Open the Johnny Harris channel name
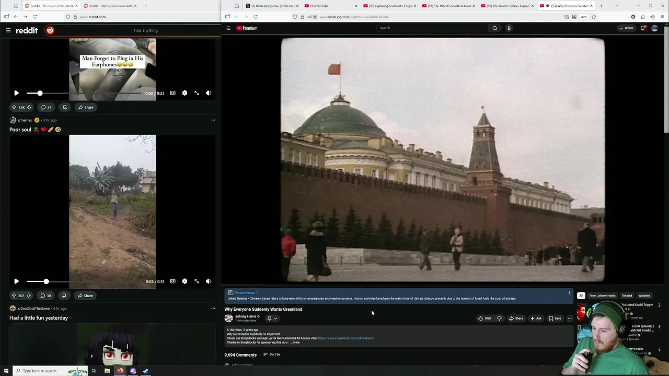669x376 pixels. click(246, 316)
